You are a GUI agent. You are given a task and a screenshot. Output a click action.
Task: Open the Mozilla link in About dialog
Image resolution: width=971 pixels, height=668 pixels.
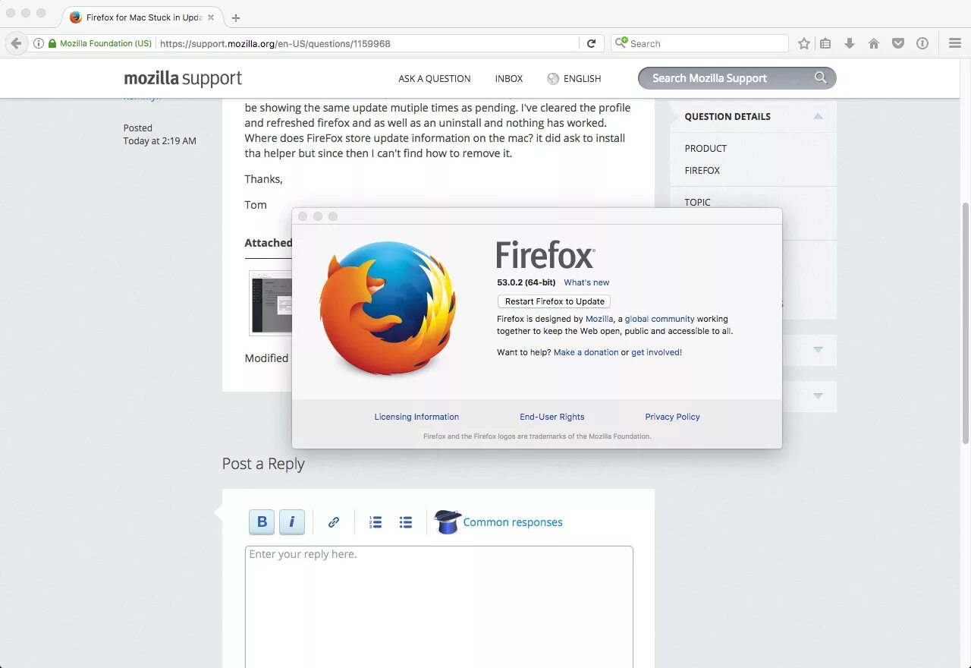[599, 319]
